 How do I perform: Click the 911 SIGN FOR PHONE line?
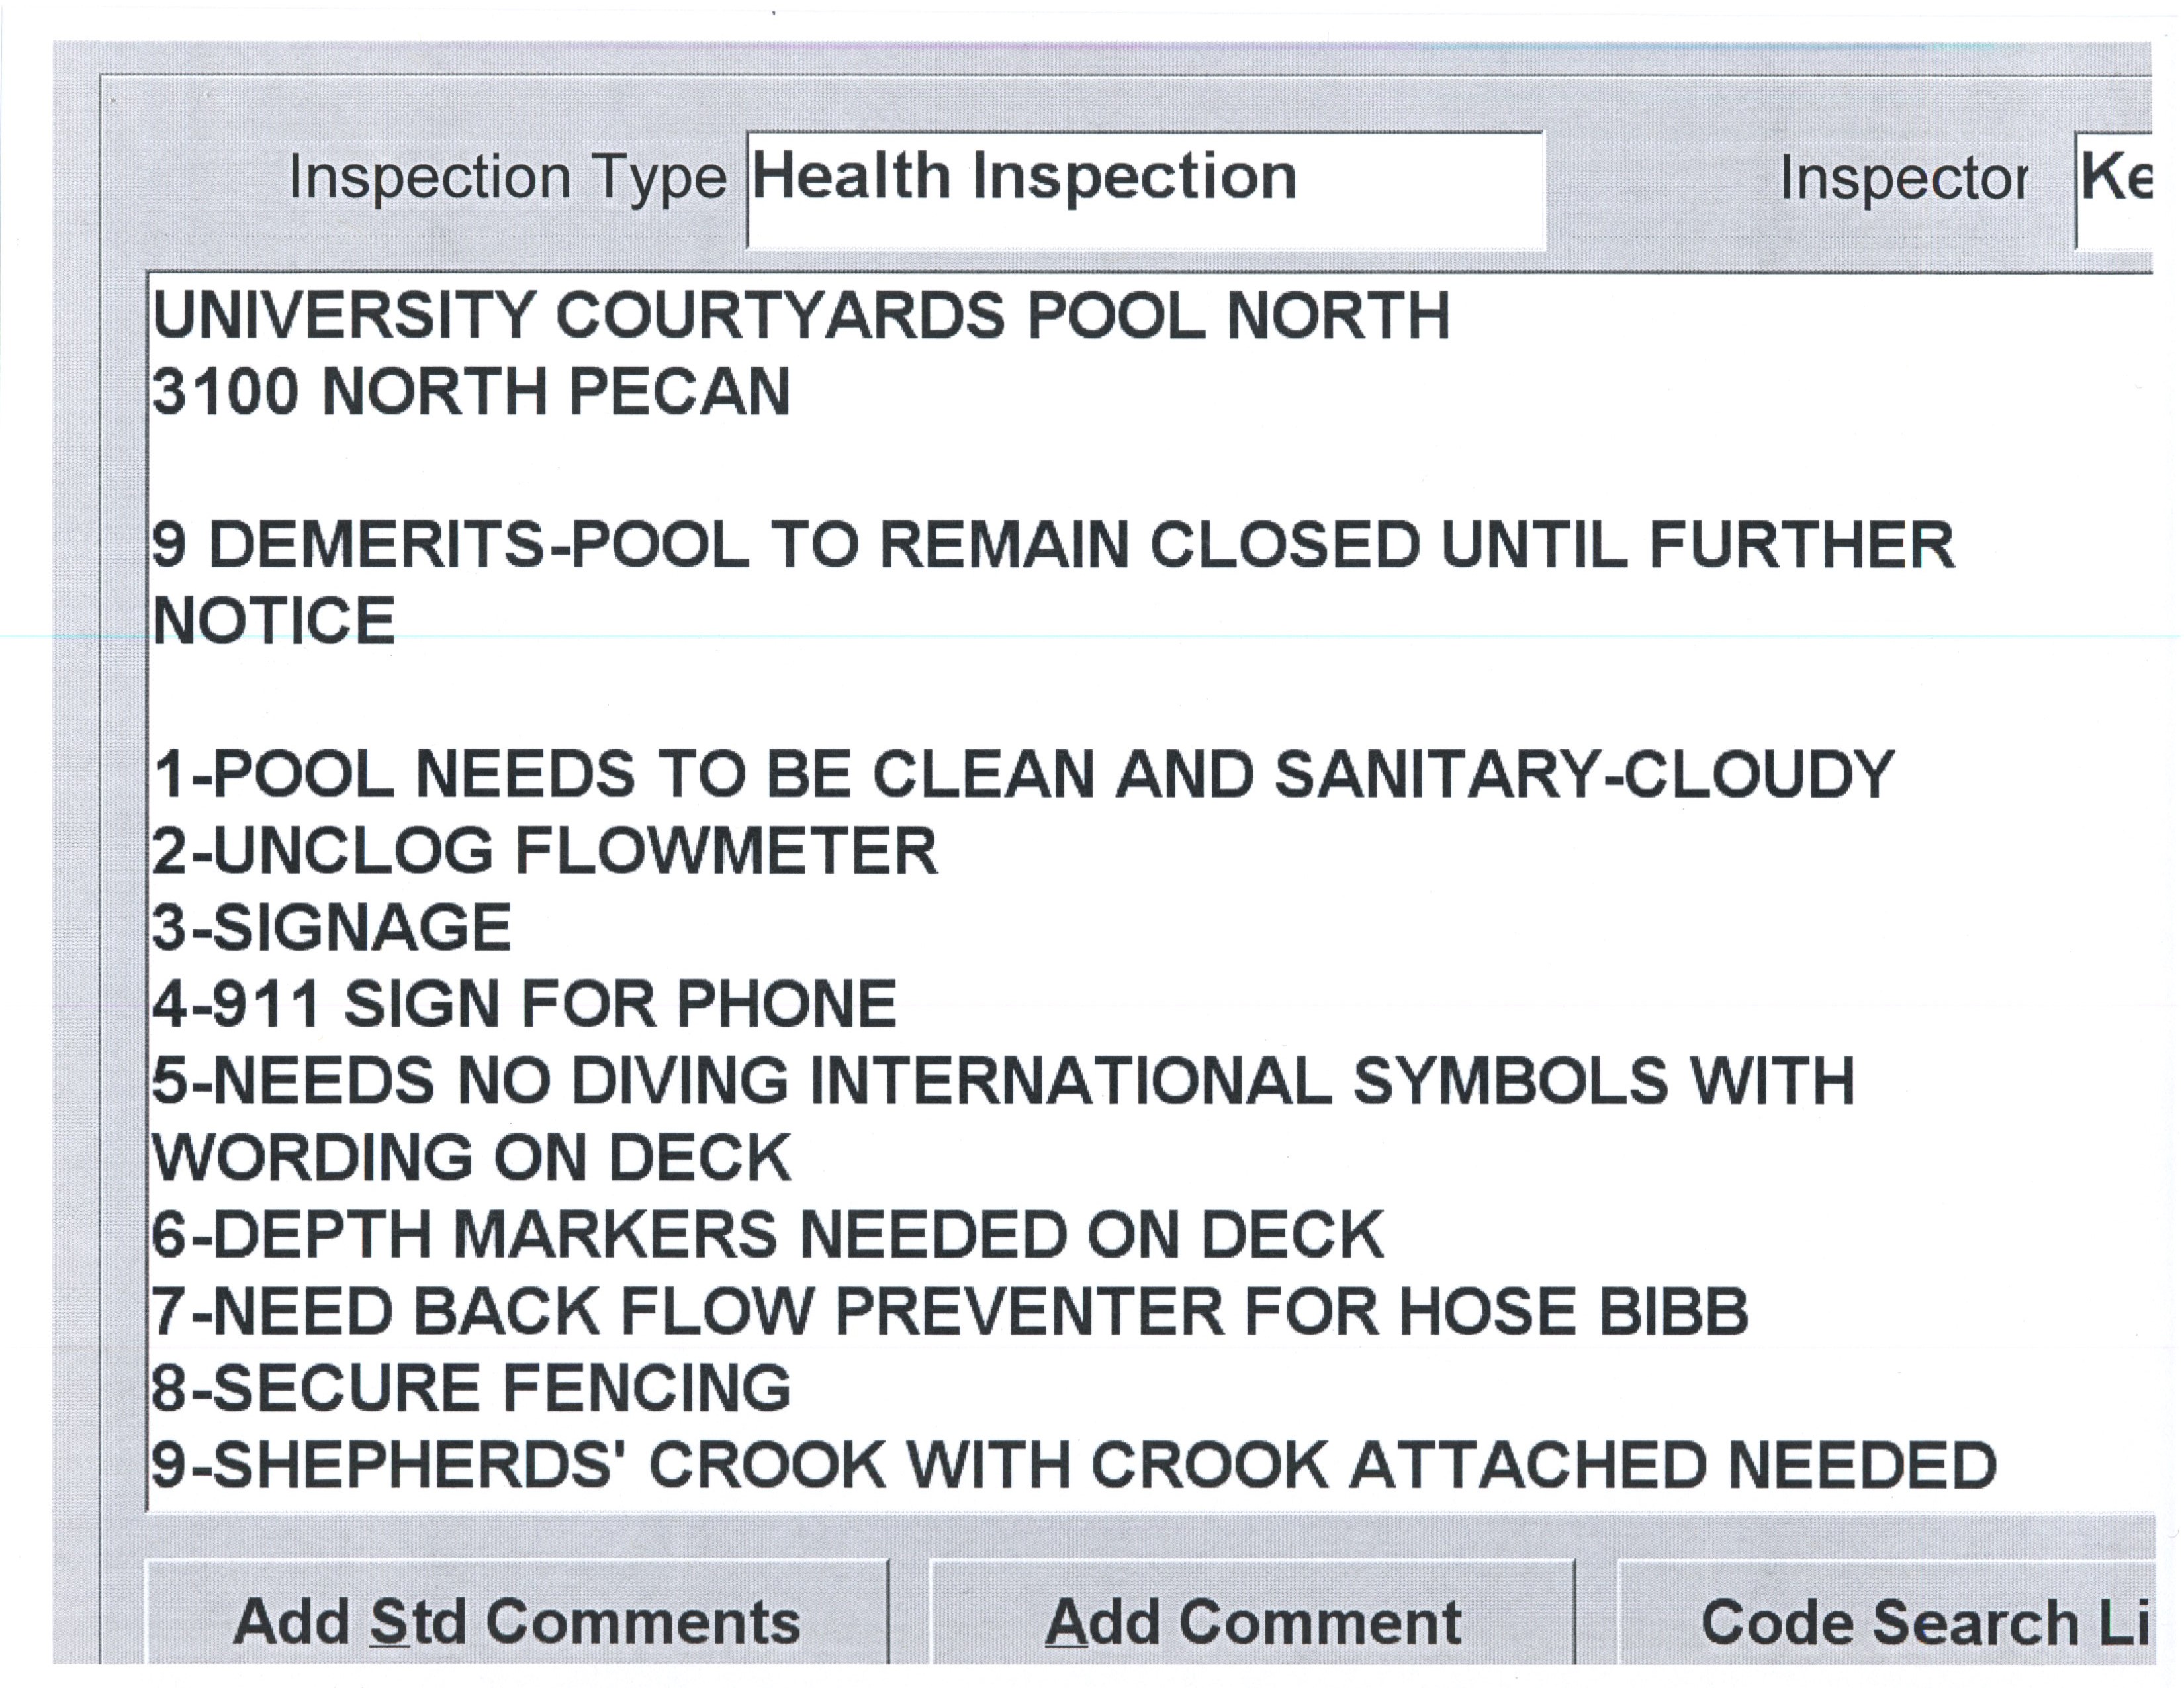click(524, 1004)
